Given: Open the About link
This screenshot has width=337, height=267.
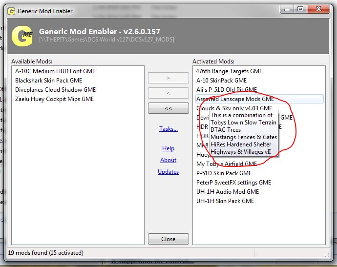Looking at the screenshot, I should tap(168, 160).
